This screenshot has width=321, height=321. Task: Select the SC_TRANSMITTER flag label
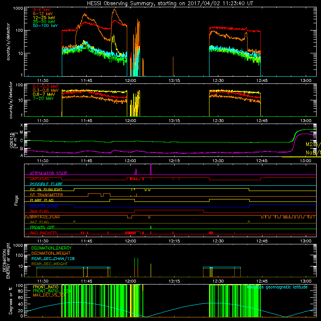click(x=46, y=195)
